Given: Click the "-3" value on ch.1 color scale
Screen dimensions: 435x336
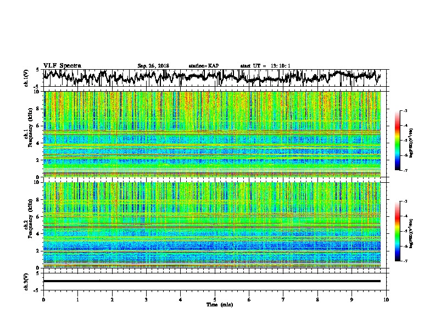Looking at the screenshot, I should (405, 110).
